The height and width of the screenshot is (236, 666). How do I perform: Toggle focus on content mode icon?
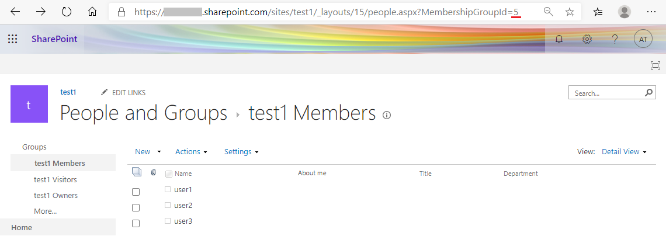(655, 65)
